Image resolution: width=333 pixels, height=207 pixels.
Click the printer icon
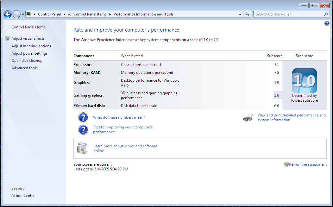coord(248,118)
